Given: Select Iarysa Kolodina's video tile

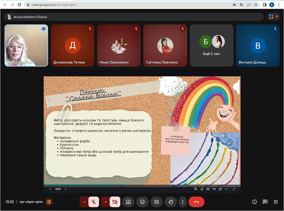Looking at the screenshot, I should pyautogui.click(x=26, y=46).
